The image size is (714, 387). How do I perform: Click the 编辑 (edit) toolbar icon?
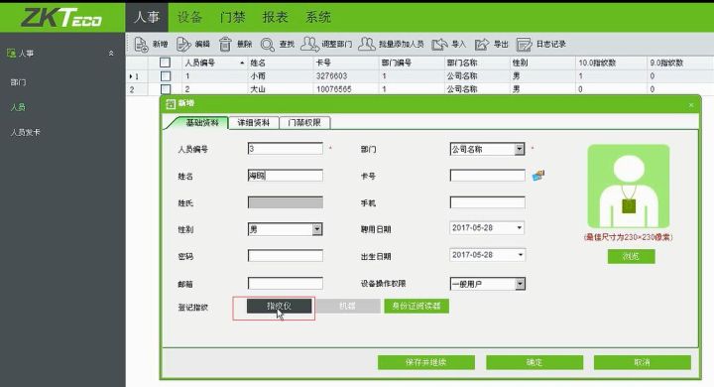(x=183, y=45)
